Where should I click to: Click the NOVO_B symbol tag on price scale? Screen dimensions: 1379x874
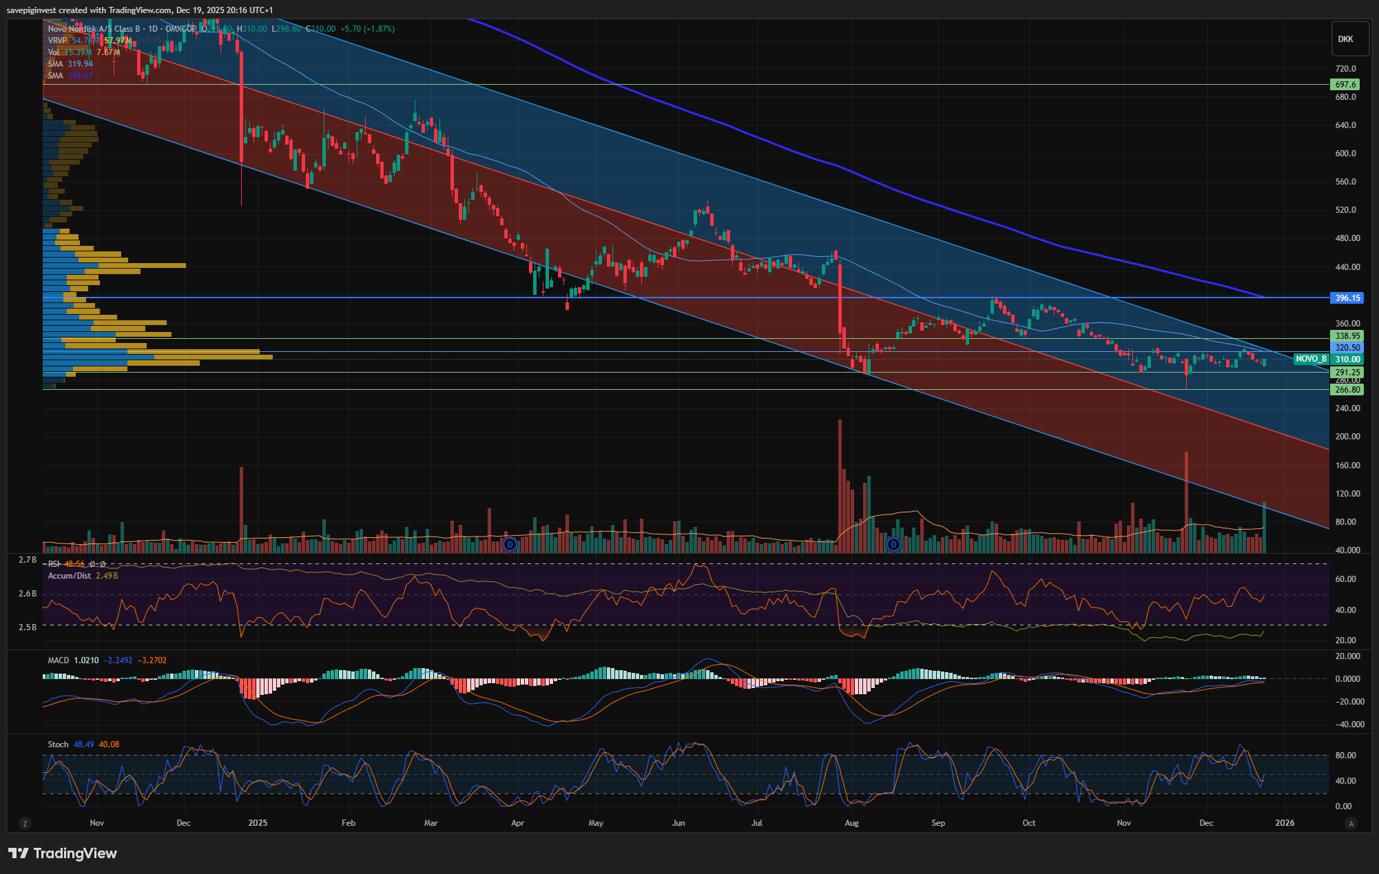(x=1310, y=359)
